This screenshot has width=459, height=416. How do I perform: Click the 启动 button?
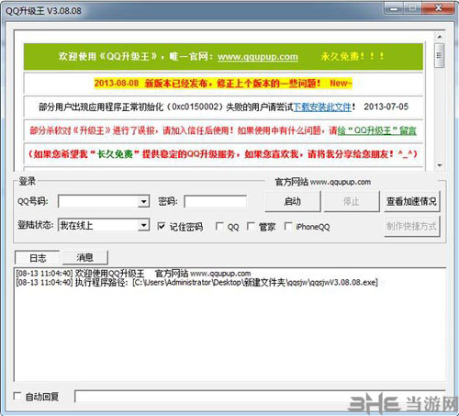click(x=293, y=201)
